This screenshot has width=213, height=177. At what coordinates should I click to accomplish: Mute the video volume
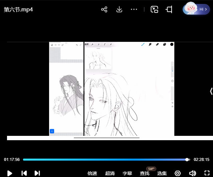point(192,173)
